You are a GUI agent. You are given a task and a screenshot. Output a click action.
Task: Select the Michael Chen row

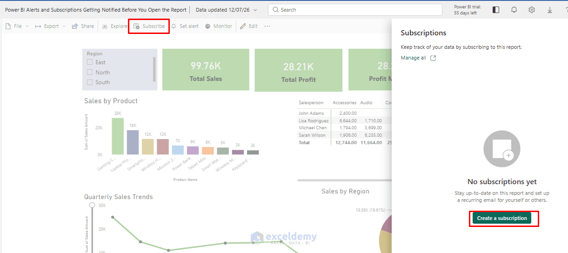(344, 127)
